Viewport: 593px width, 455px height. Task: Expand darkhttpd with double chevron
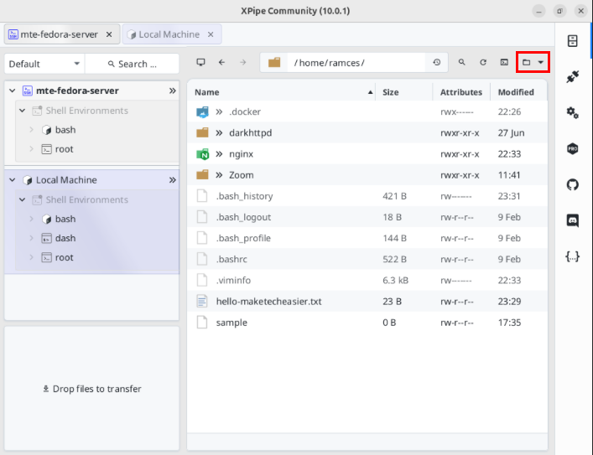pos(219,133)
